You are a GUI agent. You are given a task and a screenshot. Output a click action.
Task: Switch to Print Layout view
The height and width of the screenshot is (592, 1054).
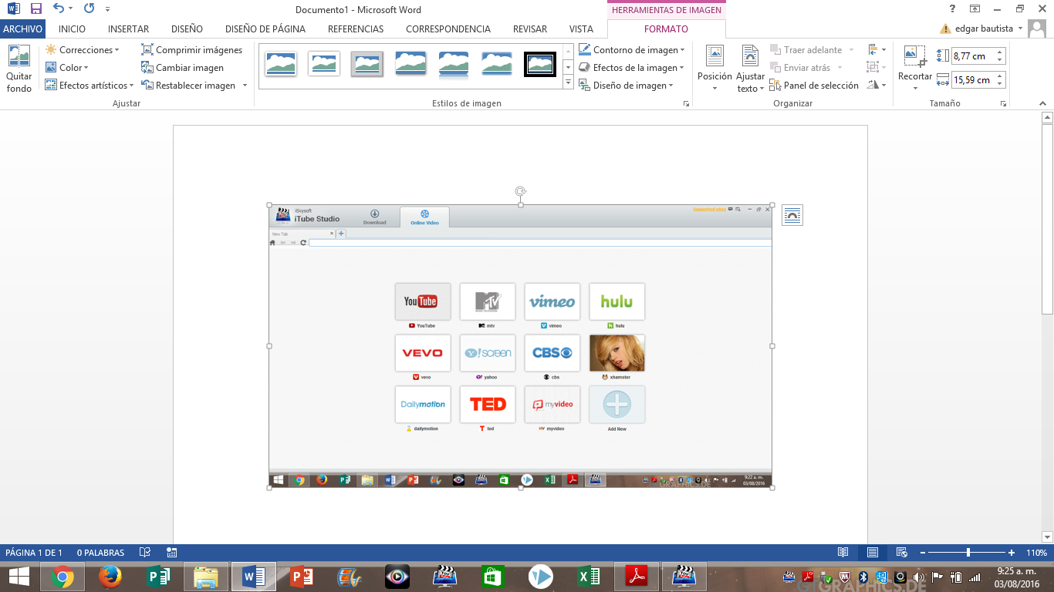point(872,553)
